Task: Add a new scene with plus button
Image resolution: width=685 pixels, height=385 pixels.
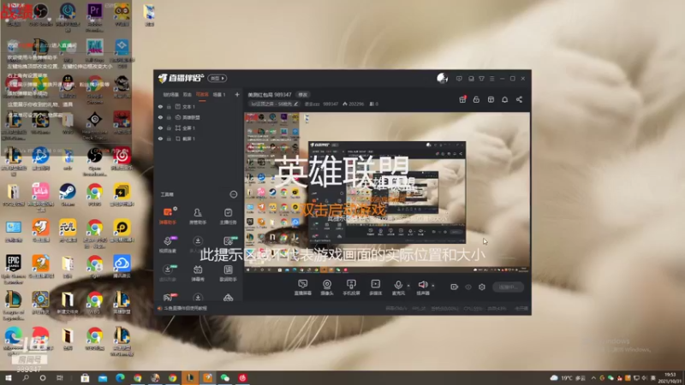Action: tap(237, 94)
